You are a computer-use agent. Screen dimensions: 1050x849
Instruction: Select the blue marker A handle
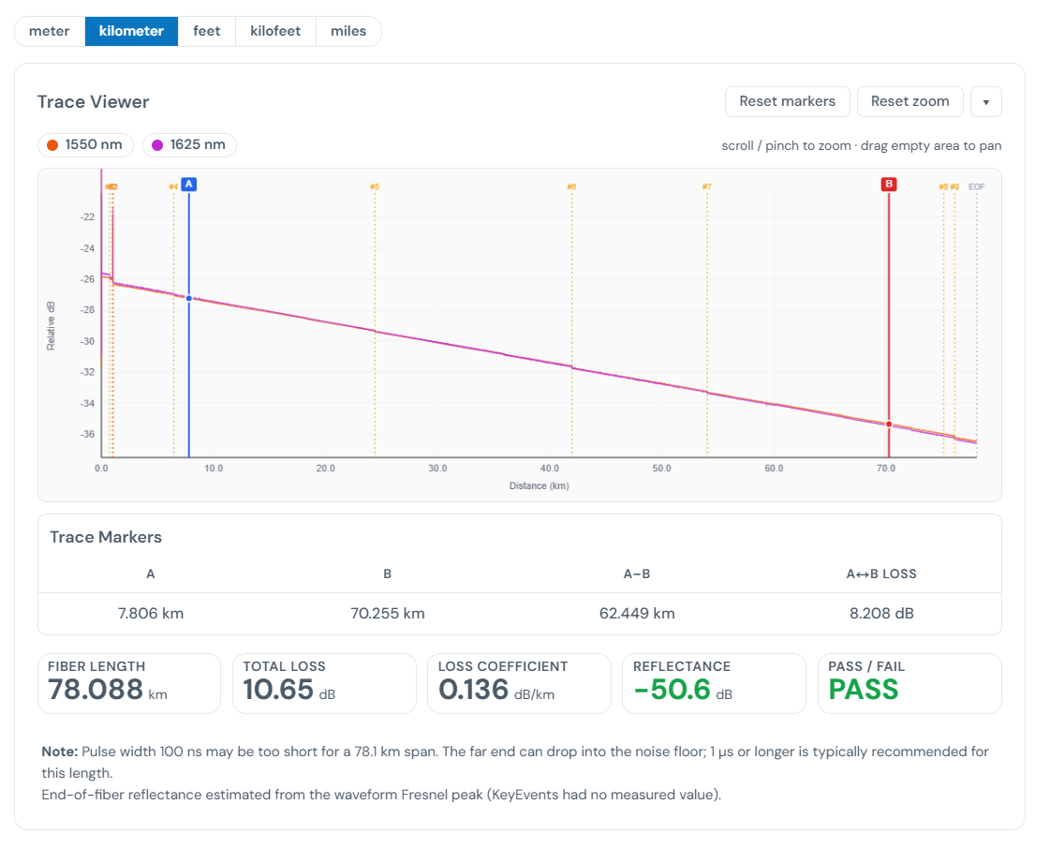pyautogui.click(x=189, y=185)
